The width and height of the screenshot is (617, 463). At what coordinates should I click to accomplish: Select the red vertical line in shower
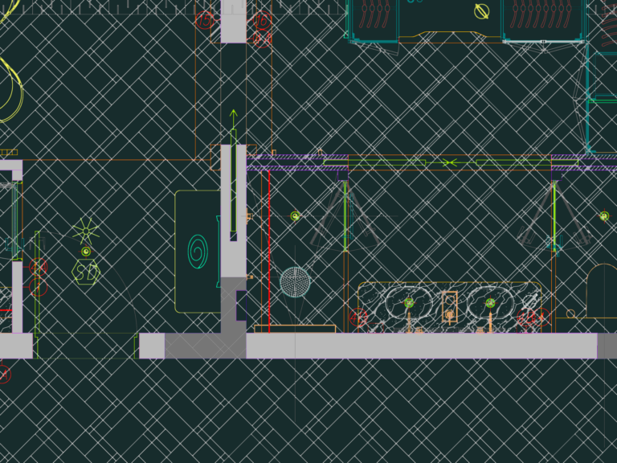[x=269, y=252]
